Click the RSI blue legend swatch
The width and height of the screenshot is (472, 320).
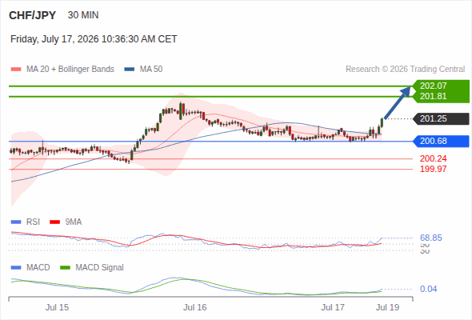[16, 222]
